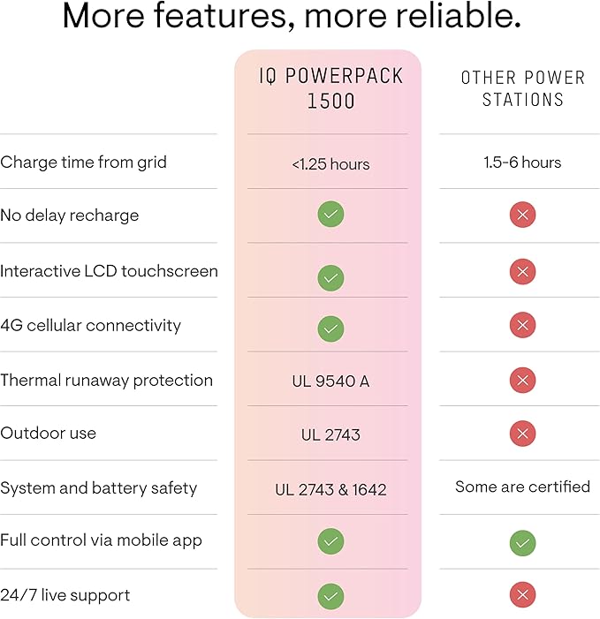Click green check for 4G cellular connectivity
Viewport: 600px width, 619px height.
pyautogui.click(x=330, y=328)
